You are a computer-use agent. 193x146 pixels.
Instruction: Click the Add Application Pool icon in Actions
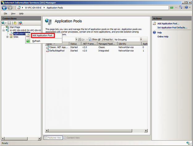pyautogui.click(x=154, y=24)
